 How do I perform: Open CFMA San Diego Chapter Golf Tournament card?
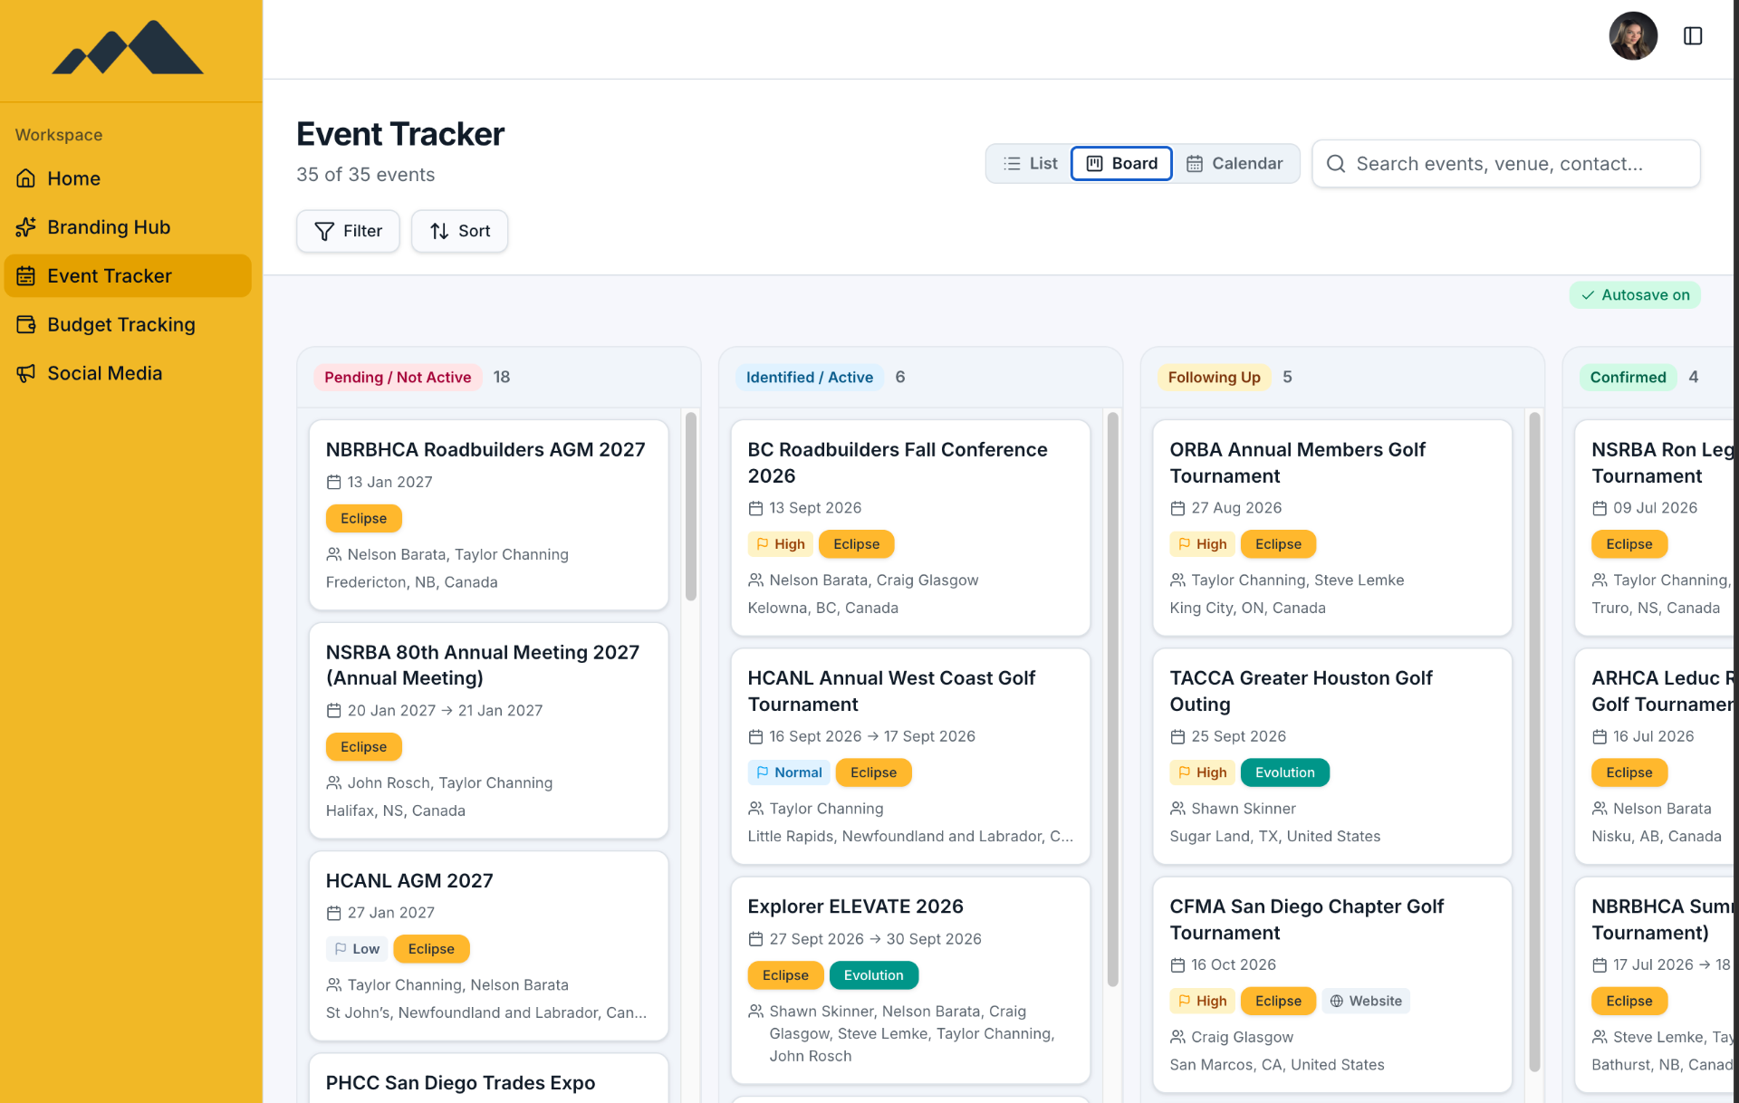click(1332, 984)
